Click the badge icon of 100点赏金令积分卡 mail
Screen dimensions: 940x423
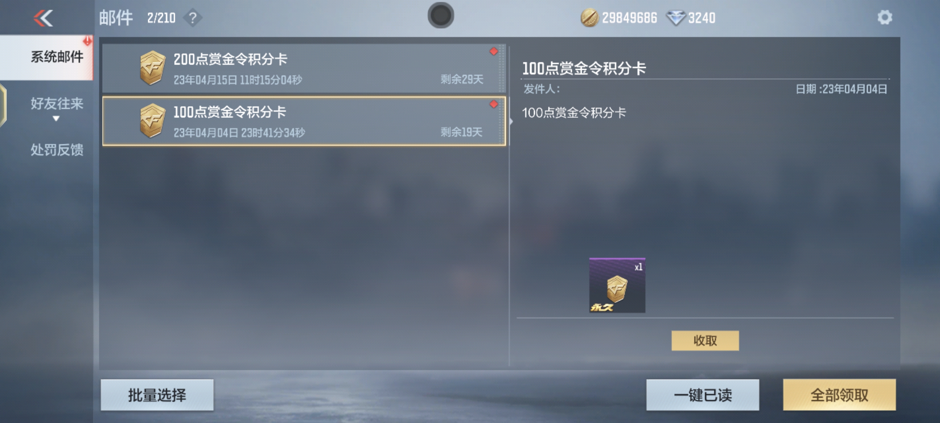coord(152,121)
